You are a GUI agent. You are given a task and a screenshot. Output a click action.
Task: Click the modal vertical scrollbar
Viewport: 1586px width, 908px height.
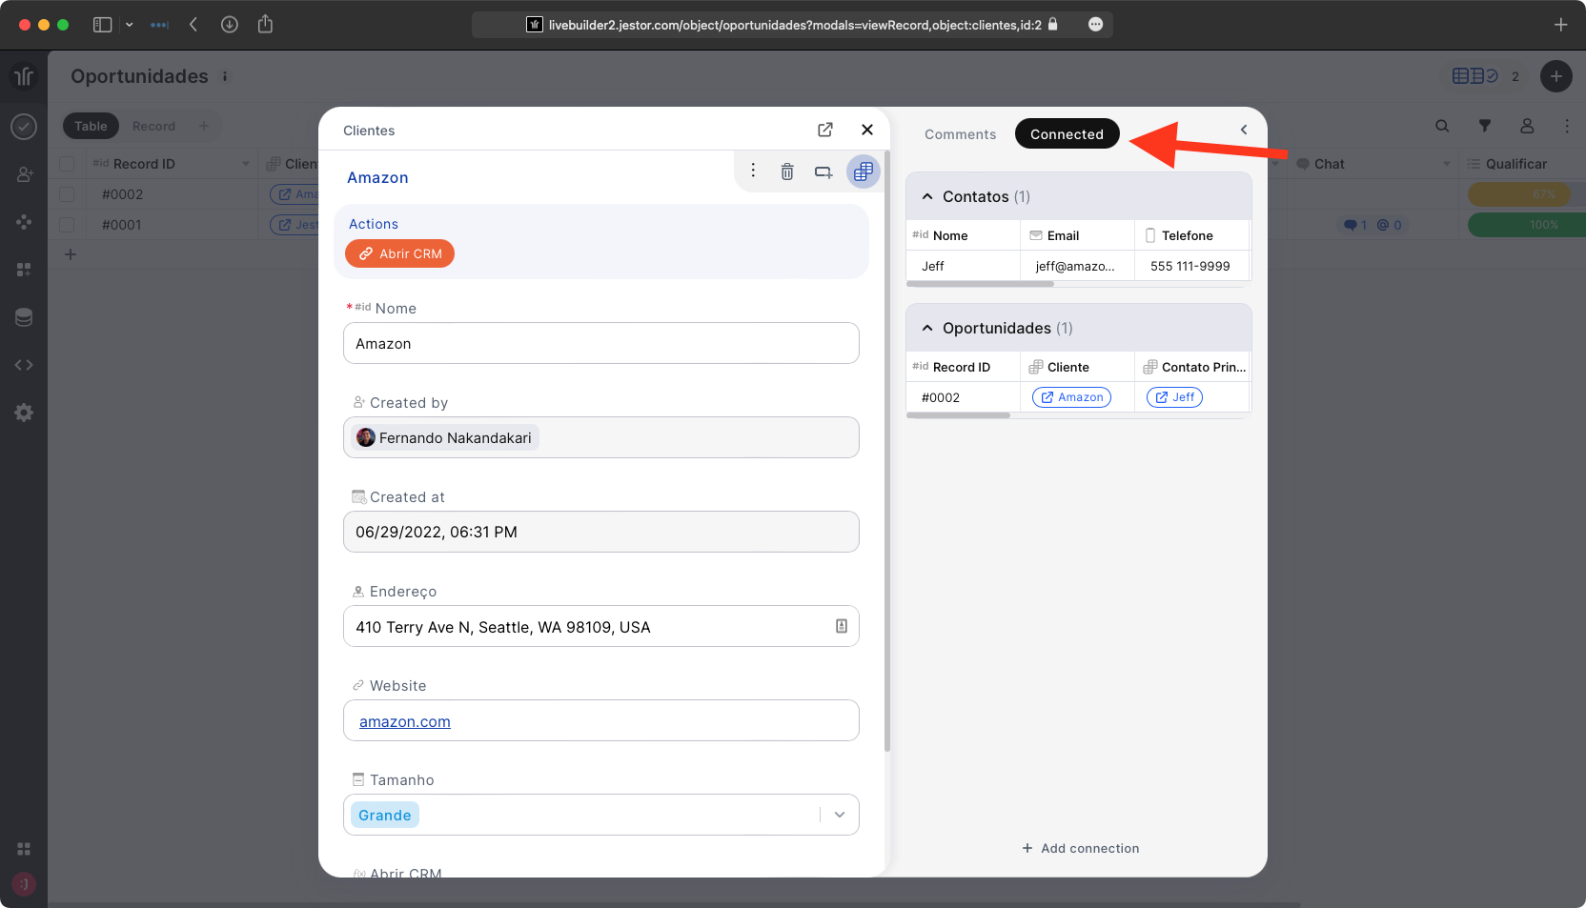point(887,451)
